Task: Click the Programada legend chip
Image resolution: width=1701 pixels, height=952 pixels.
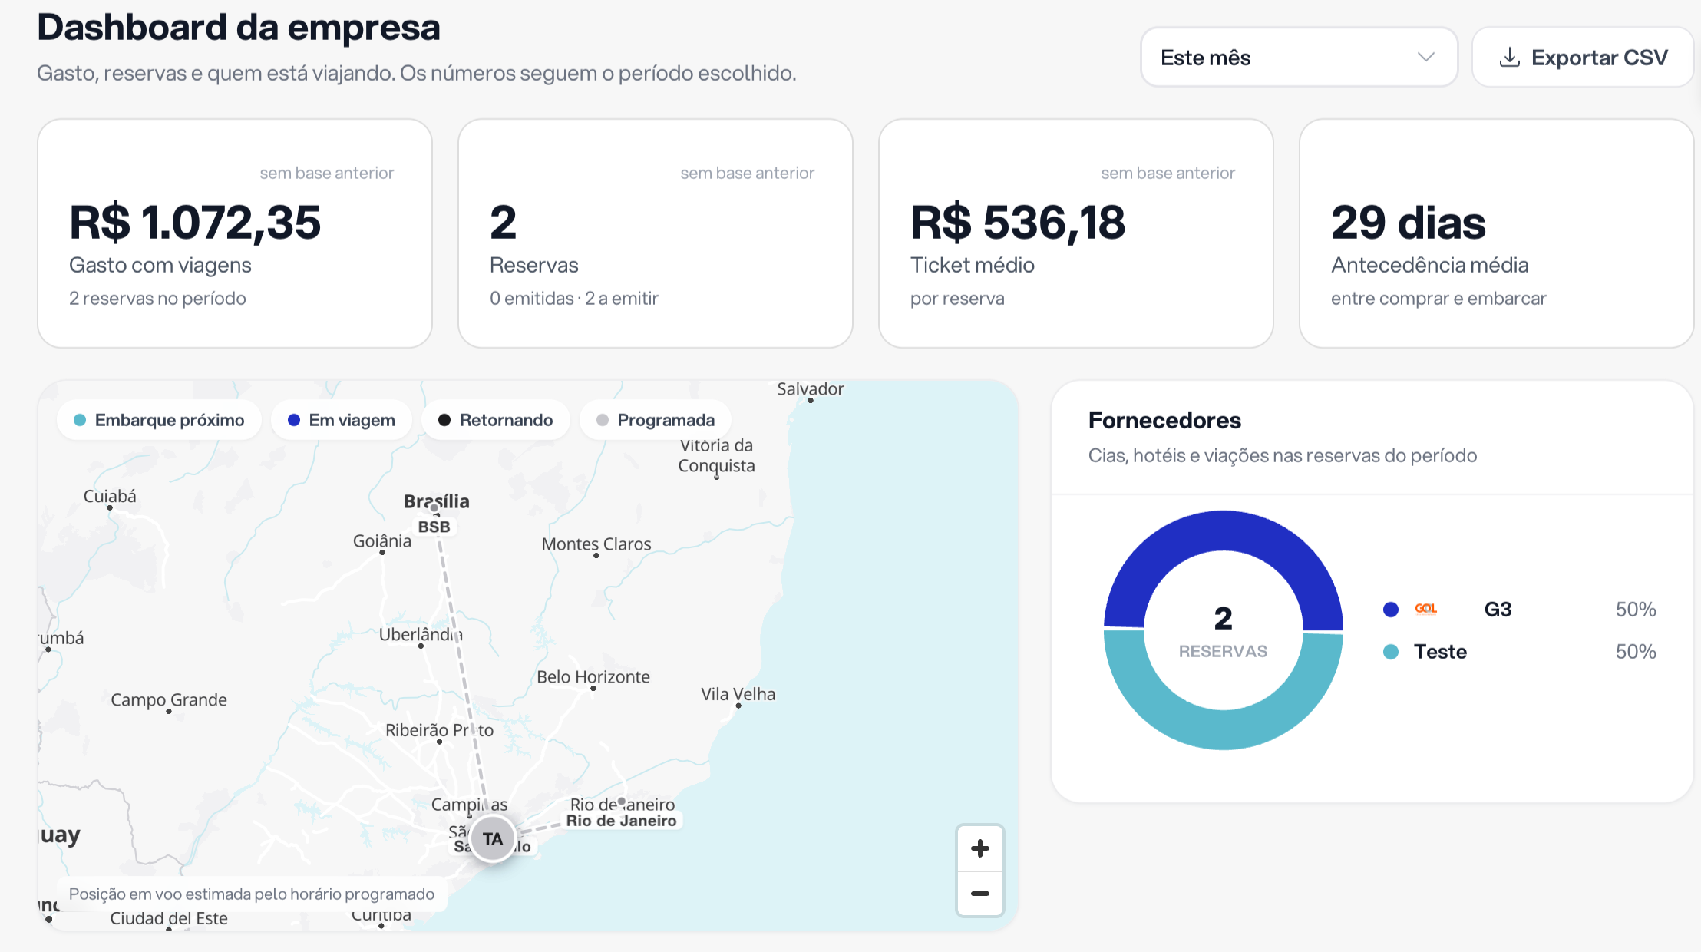Action: 656,420
